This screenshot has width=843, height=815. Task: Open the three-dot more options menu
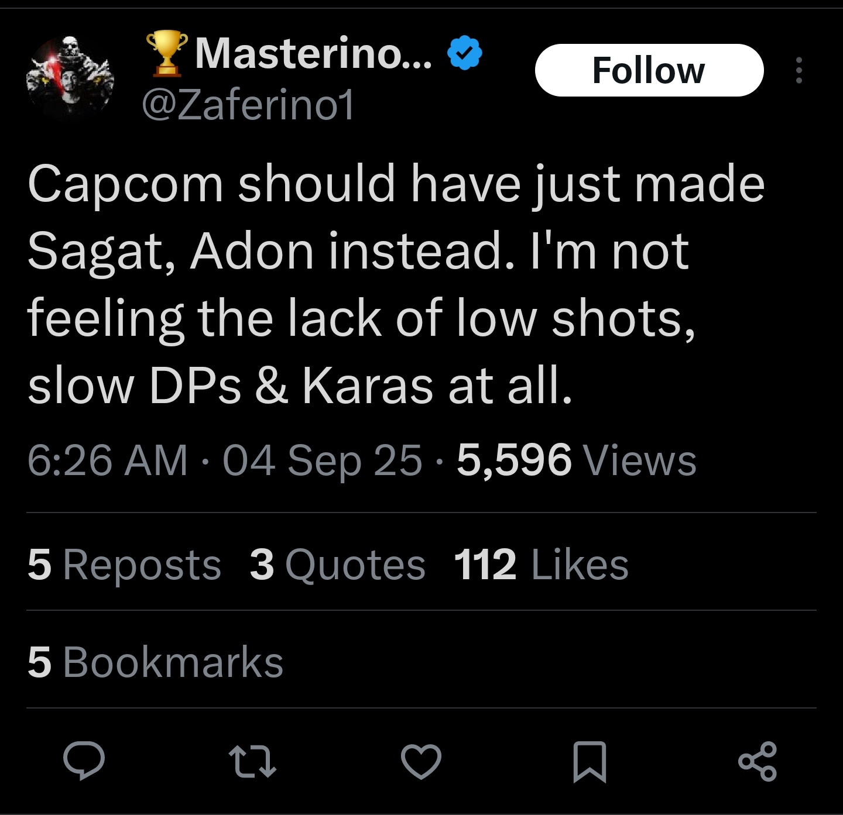click(x=799, y=70)
